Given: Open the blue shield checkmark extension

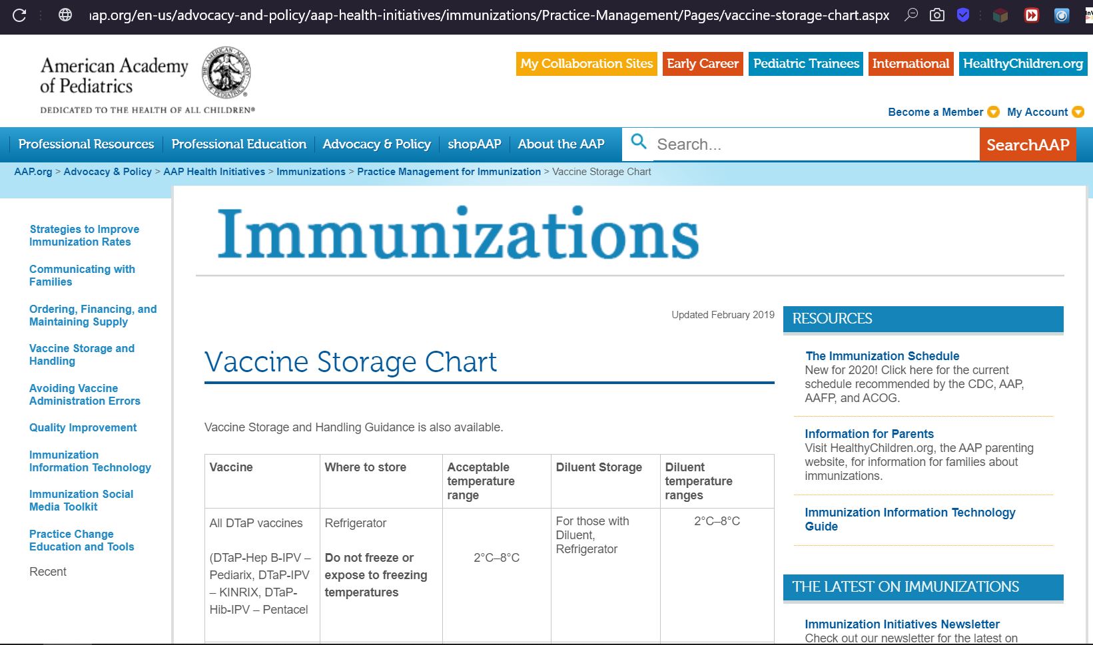Looking at the screenshot, I should click(963, 15).
